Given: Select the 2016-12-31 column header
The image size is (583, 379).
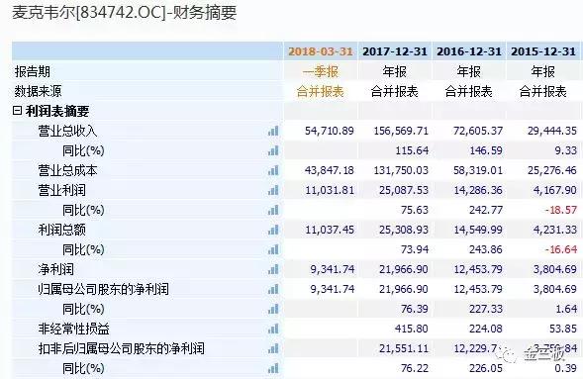Looking at the screenshot, I should point(469,51).
